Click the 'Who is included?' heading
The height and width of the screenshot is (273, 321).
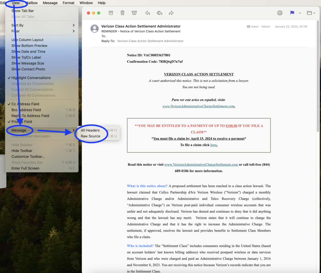140,246
